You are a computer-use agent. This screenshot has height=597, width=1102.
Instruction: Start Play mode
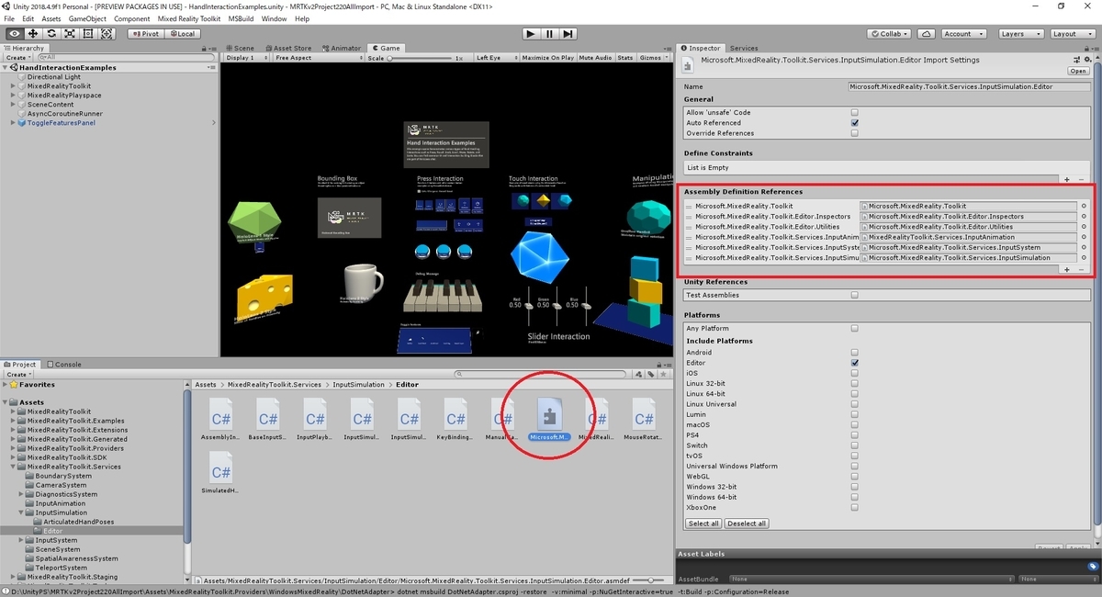click(x=530, y=33)
